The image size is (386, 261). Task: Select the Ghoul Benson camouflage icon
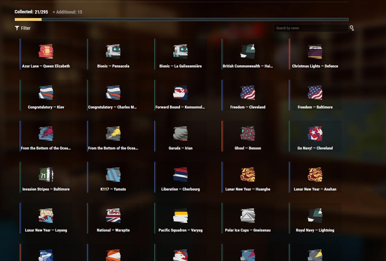248,133
